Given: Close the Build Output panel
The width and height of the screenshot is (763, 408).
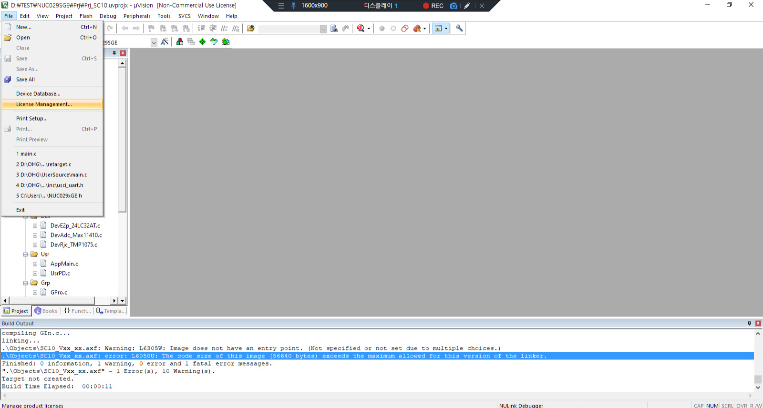Looking at the screenshot, I should tap(758, 323).
